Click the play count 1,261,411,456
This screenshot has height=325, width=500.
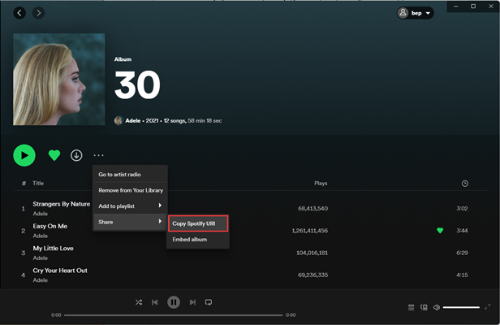pyautogui.click(x=309, y=231)
